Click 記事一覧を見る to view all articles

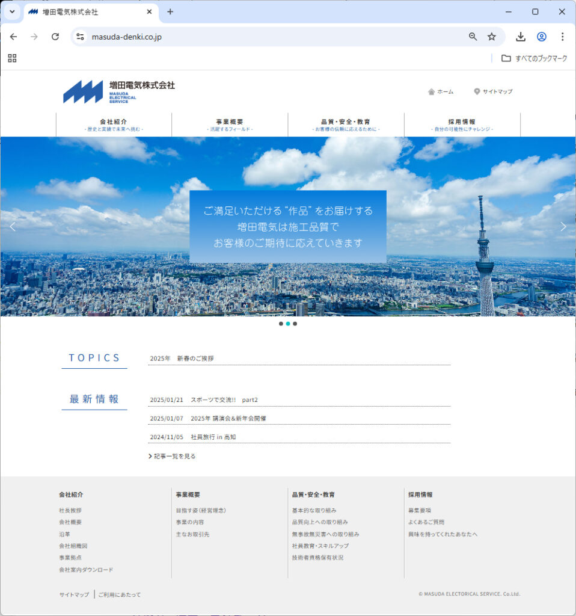point(171,456)
